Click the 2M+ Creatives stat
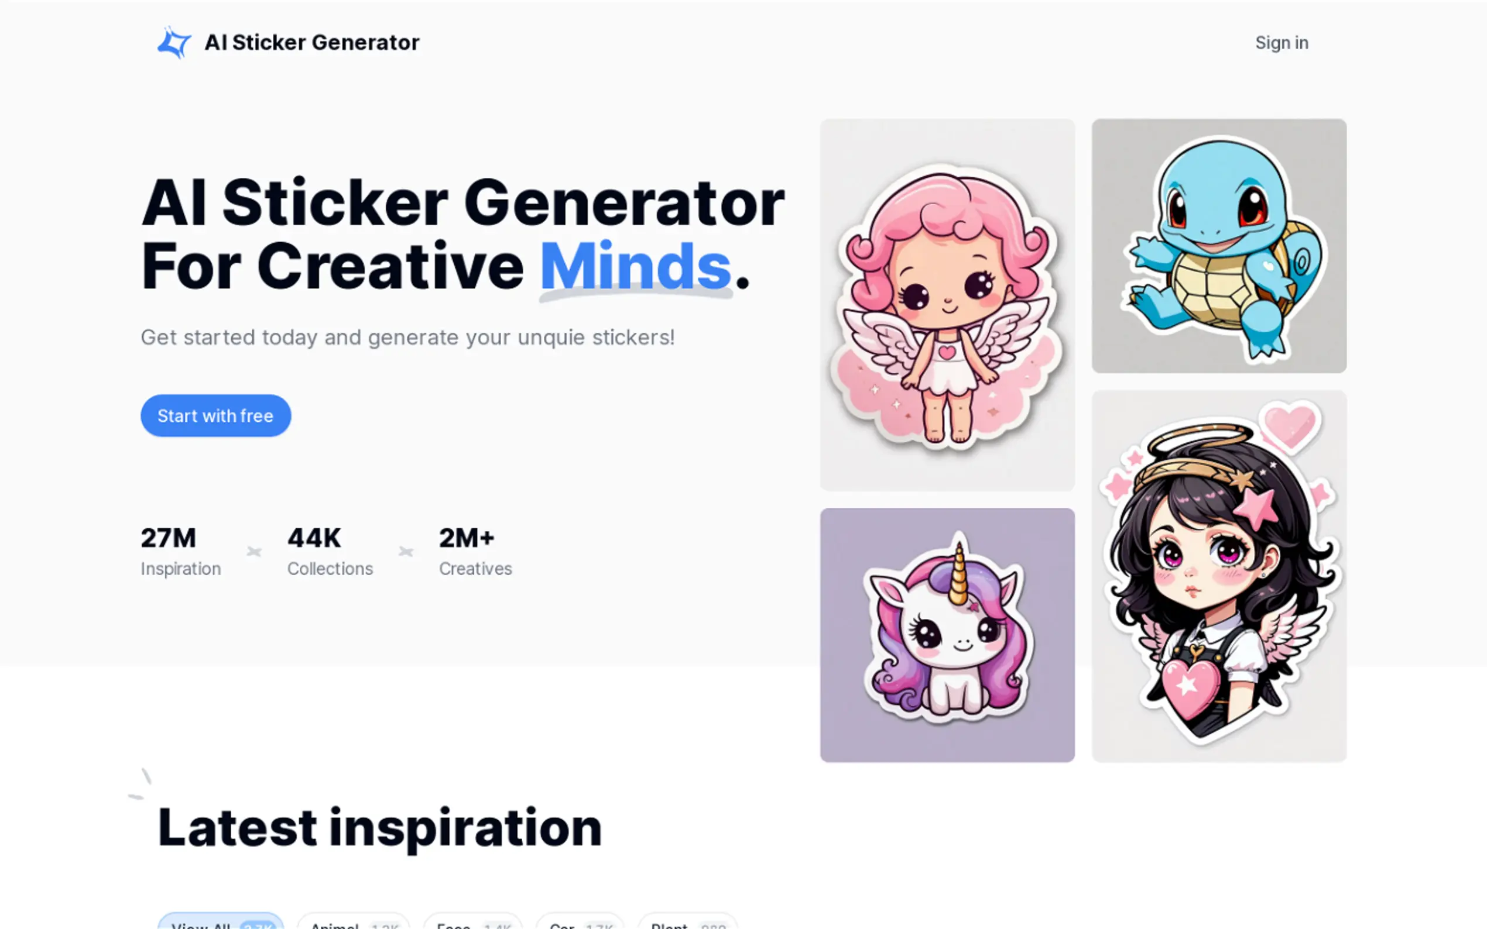This screenshot has width=1487, height=929. [x=475, y=551]
